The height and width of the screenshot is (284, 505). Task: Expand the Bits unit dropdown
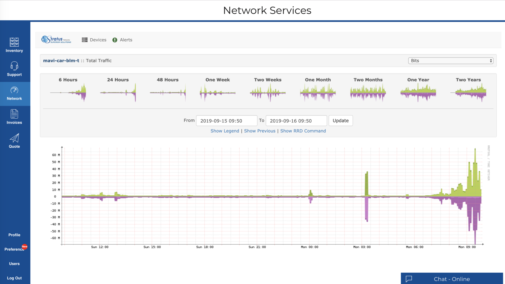[x=450, y=61]
